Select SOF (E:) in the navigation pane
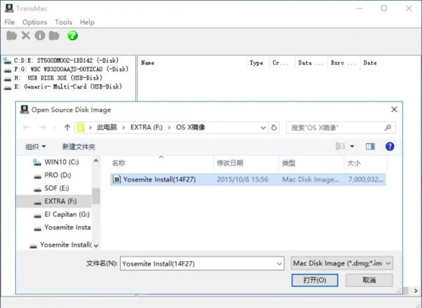This screenshot has height=308, width=422. coord(51,188)
